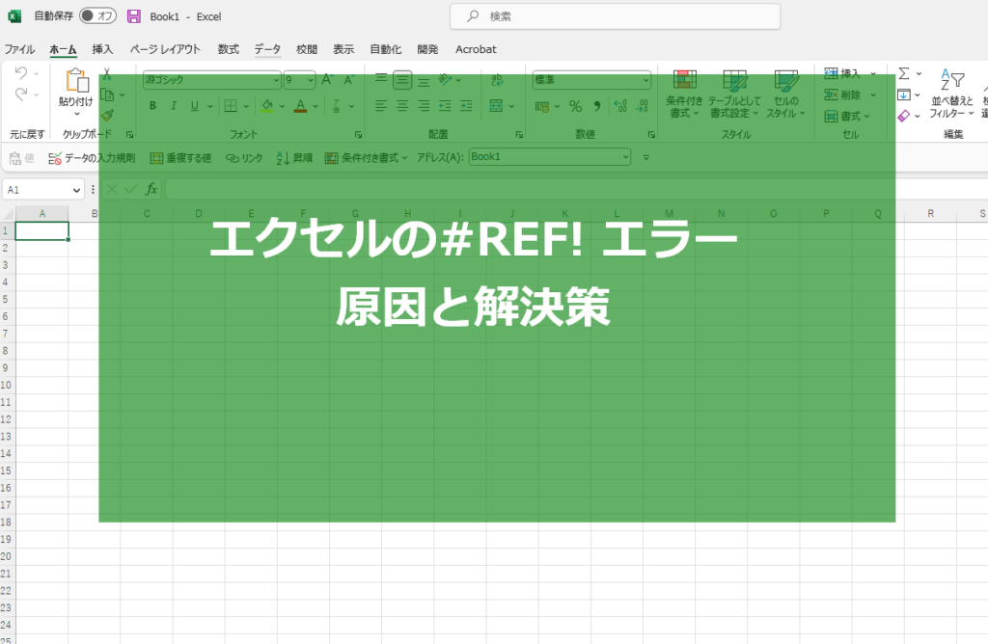Click the 削除 cells button
The height and width of the screenshot is (644, 988).
pyautogui.click(x=842, y=95)
